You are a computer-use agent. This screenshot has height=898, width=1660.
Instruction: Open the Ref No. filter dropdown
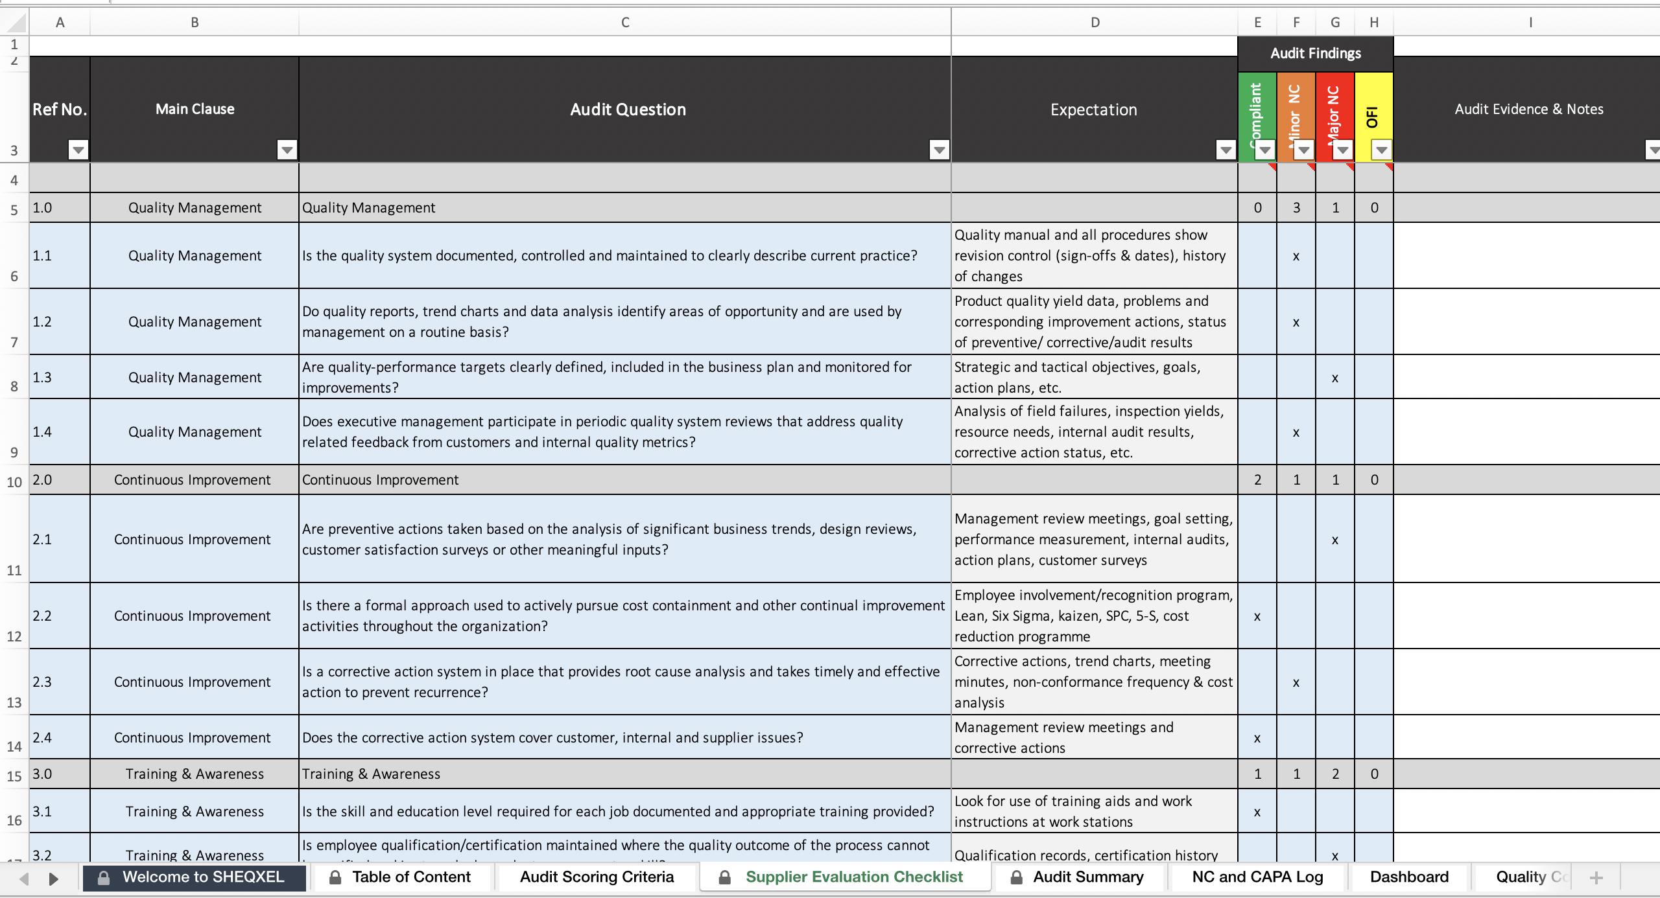78,150
